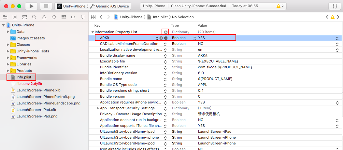The width and height of the screenshot is (343, 150).
Task: Add a row after ARKit key
Action: pyautogui.click(x=162, y=38)
